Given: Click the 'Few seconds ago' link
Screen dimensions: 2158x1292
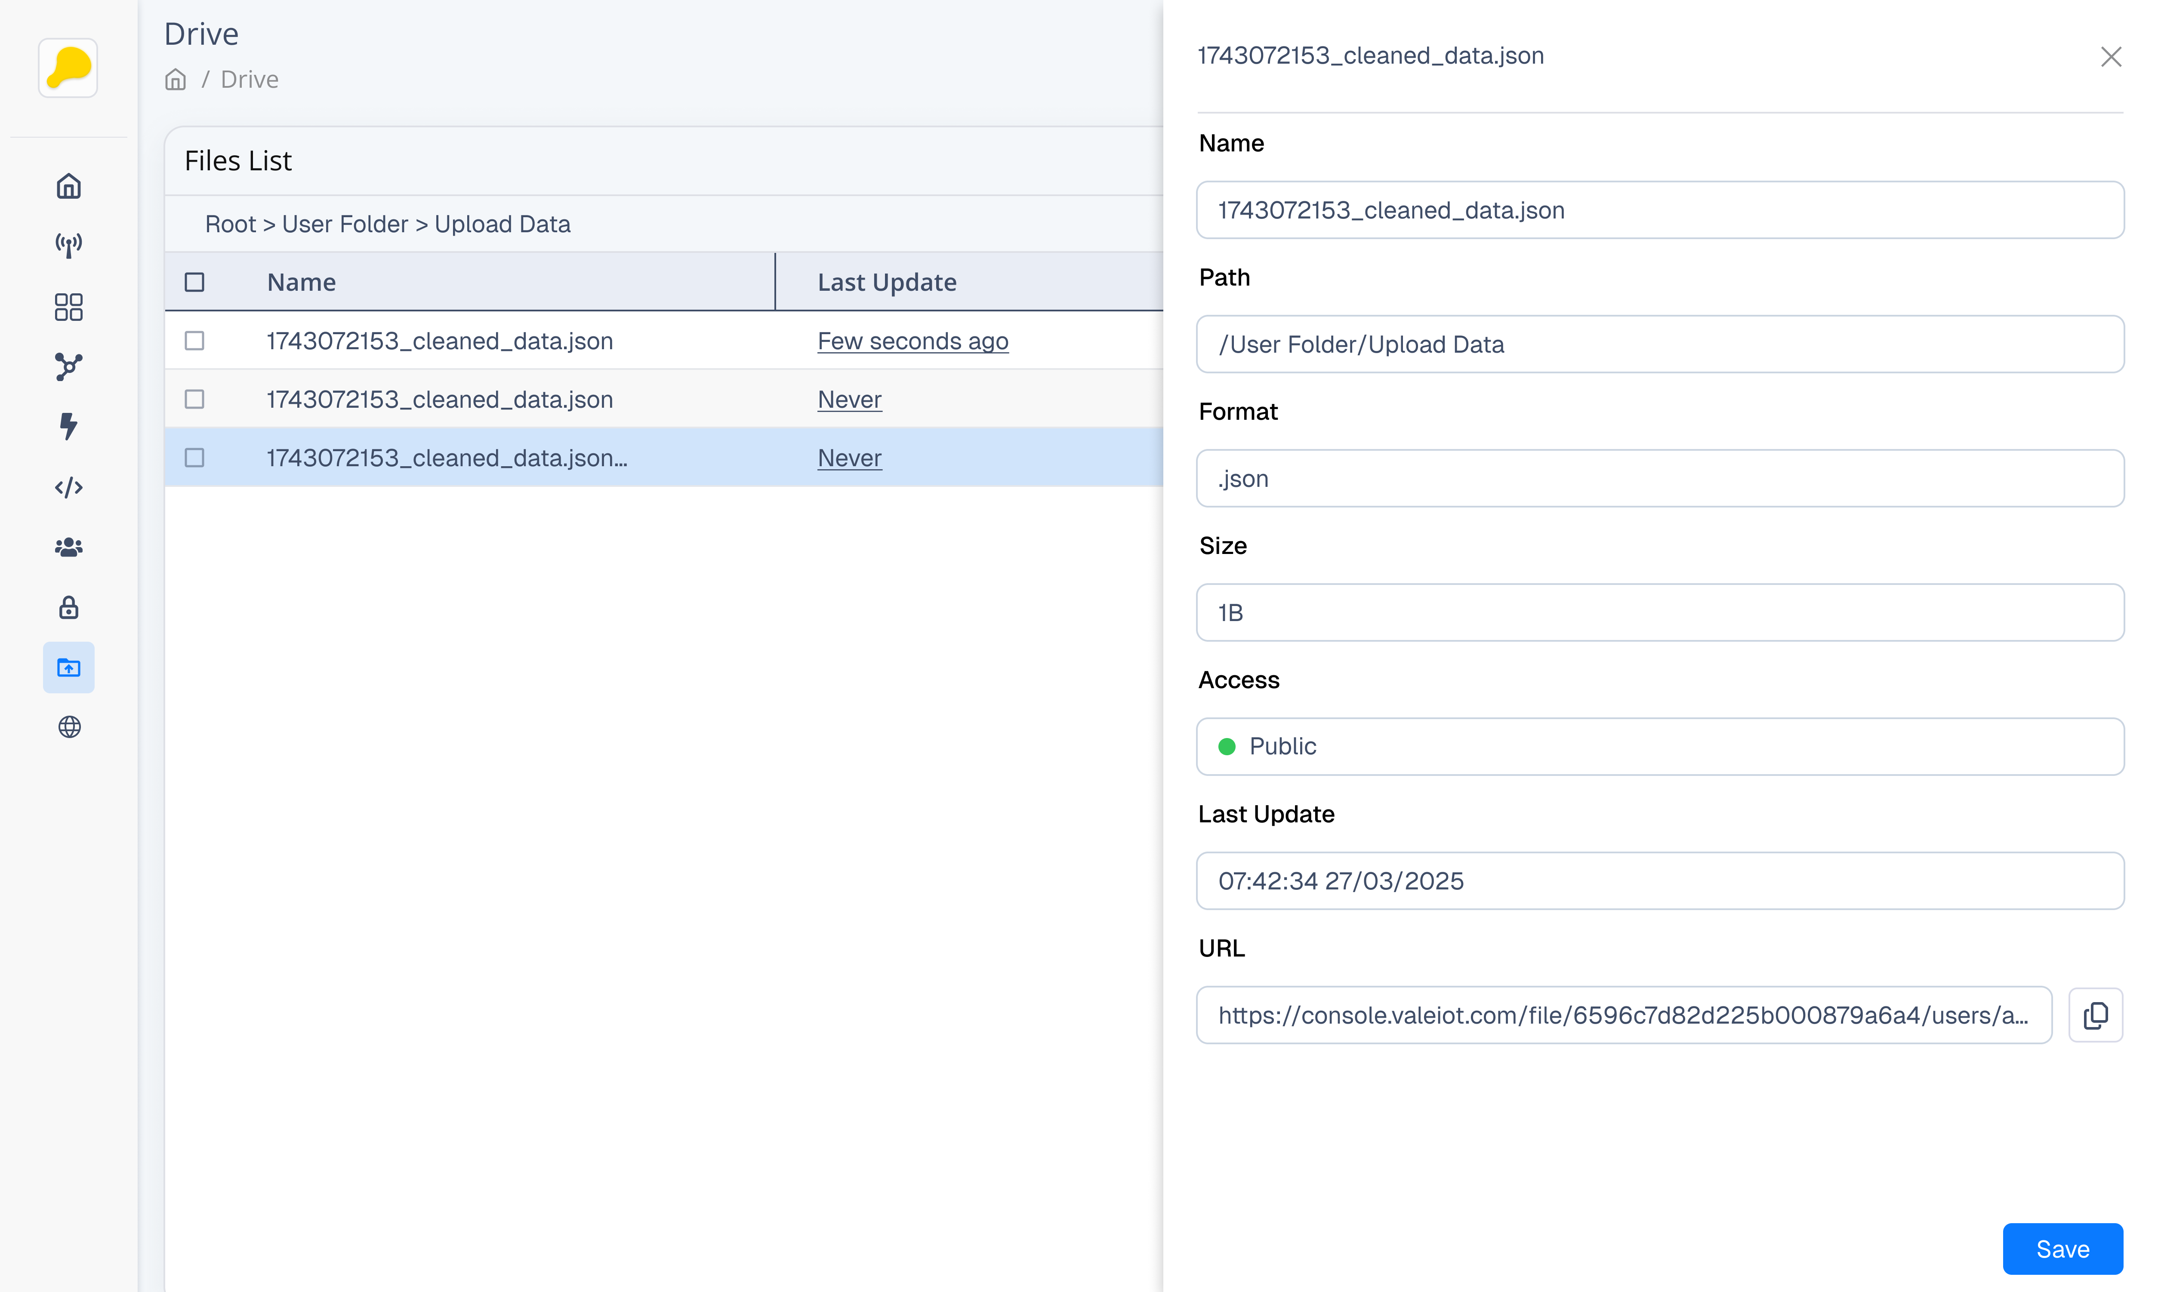Looking at the screenshot, I should (x=912, y=340).
